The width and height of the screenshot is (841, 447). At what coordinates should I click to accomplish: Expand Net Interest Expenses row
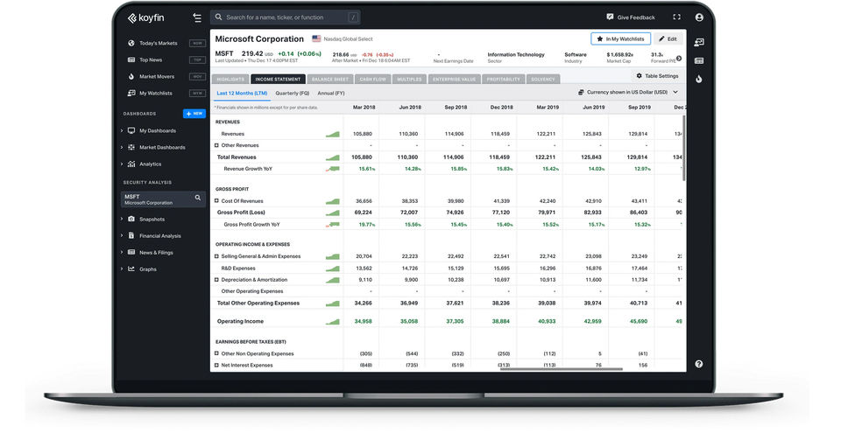tap(216, 365)
